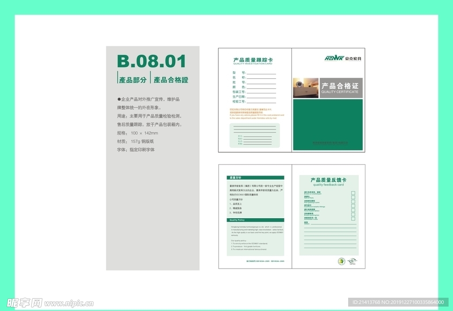This screenshot has width=453, height=311.
Task: Click the 执行标准号 GB18584-2005 text
Action: [x=265, y=261]
